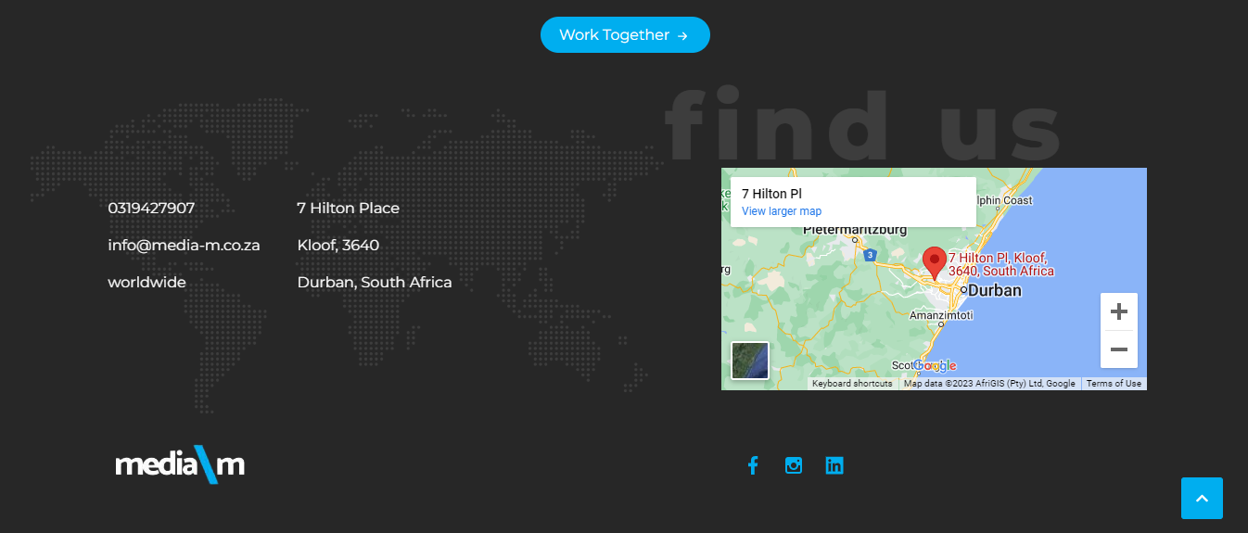
Task: Open the Instagram social icon
Action: click(794, 465)
